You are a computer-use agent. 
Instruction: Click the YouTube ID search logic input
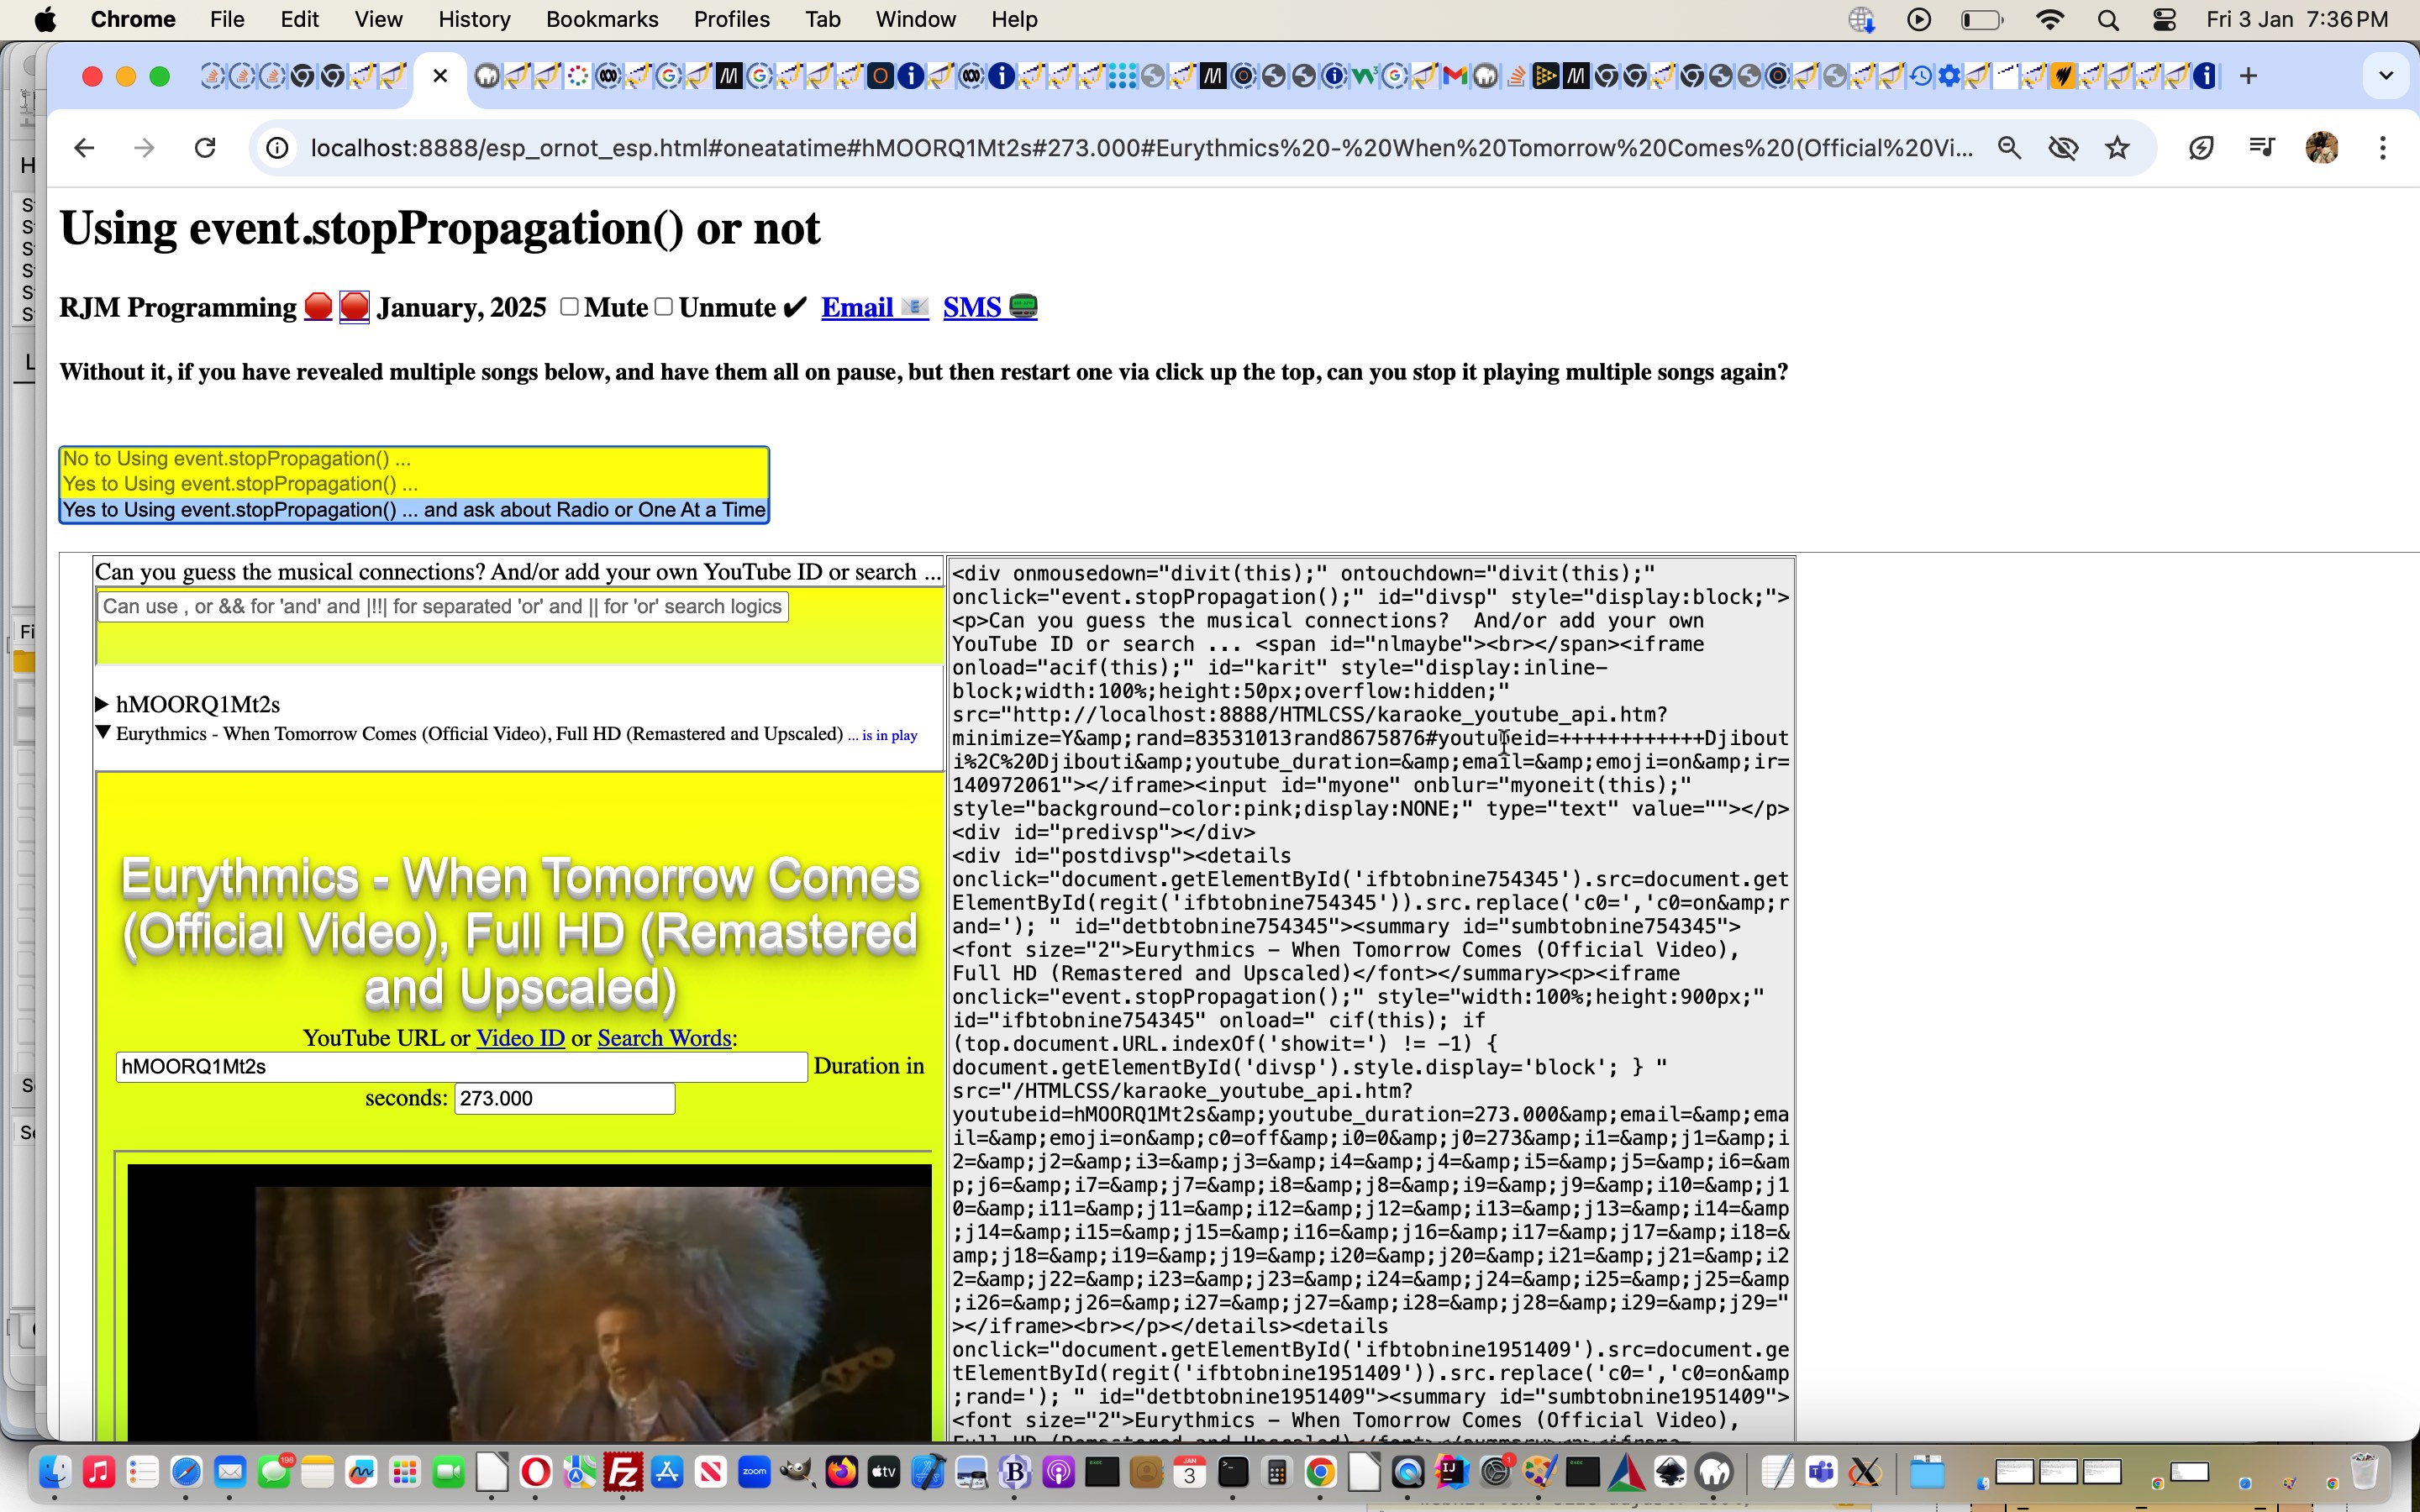[x=443, y=607]
